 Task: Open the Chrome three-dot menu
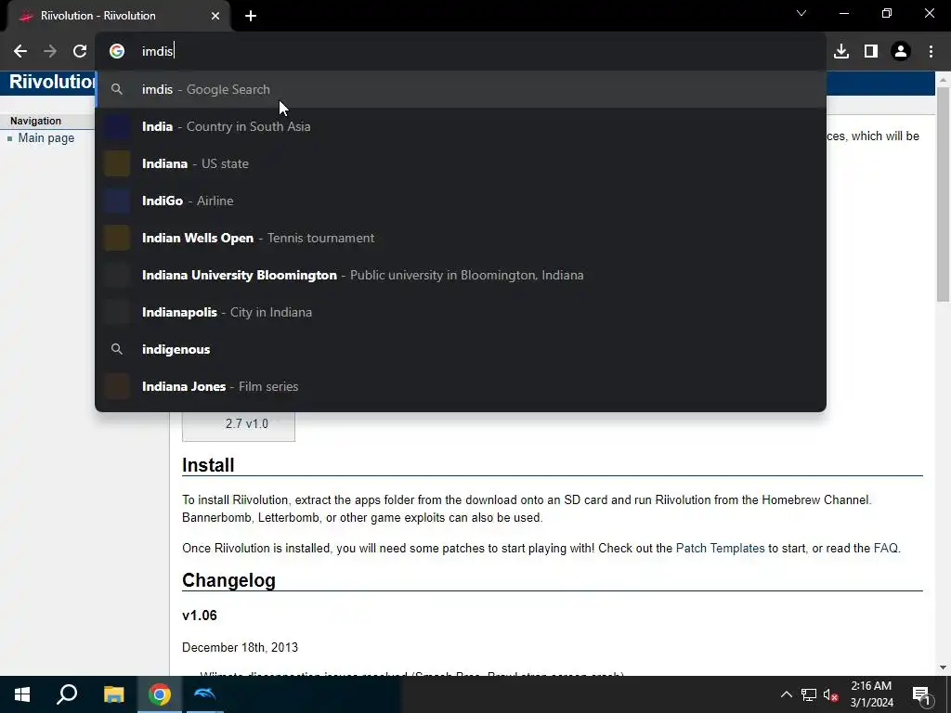tap(931, 52)
